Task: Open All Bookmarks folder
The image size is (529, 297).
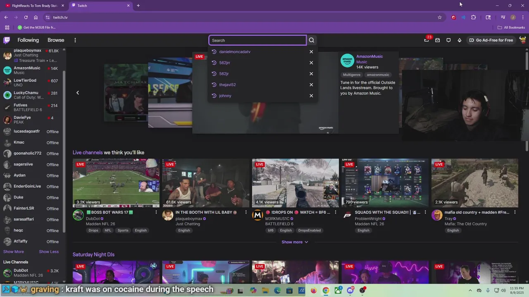Action: 511,28
